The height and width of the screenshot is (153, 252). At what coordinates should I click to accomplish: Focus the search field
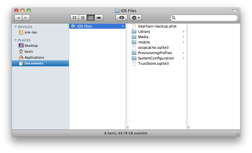[x=204, y=18]
